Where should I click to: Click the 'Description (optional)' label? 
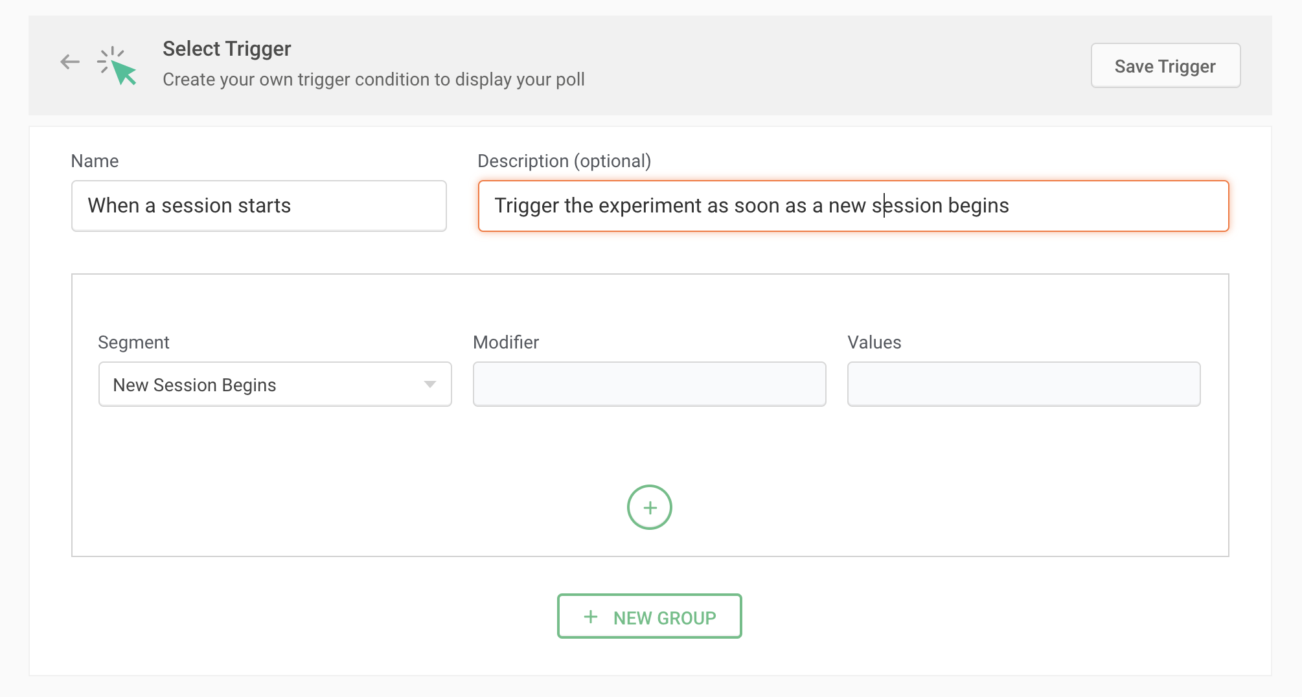click(x=564, y=161)
